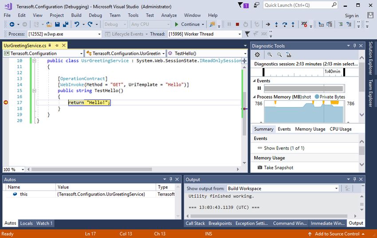Image resolution: width=377 pixels, height=238 pixels.
Task: Click the Quick Launch search field
Action: [x=300, y=5]
